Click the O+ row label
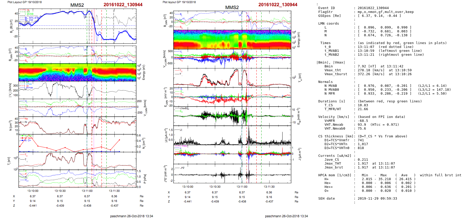This screenshot has height=218, width=468. (327, 191)
